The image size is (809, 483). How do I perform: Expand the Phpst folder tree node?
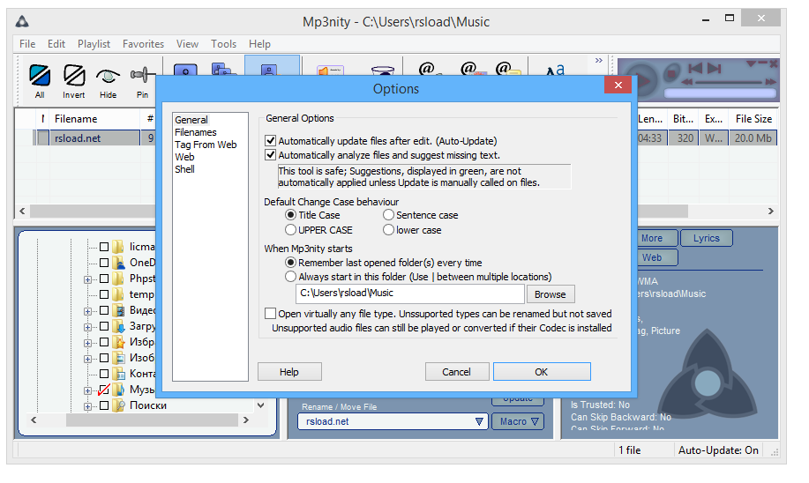(87, 279)
